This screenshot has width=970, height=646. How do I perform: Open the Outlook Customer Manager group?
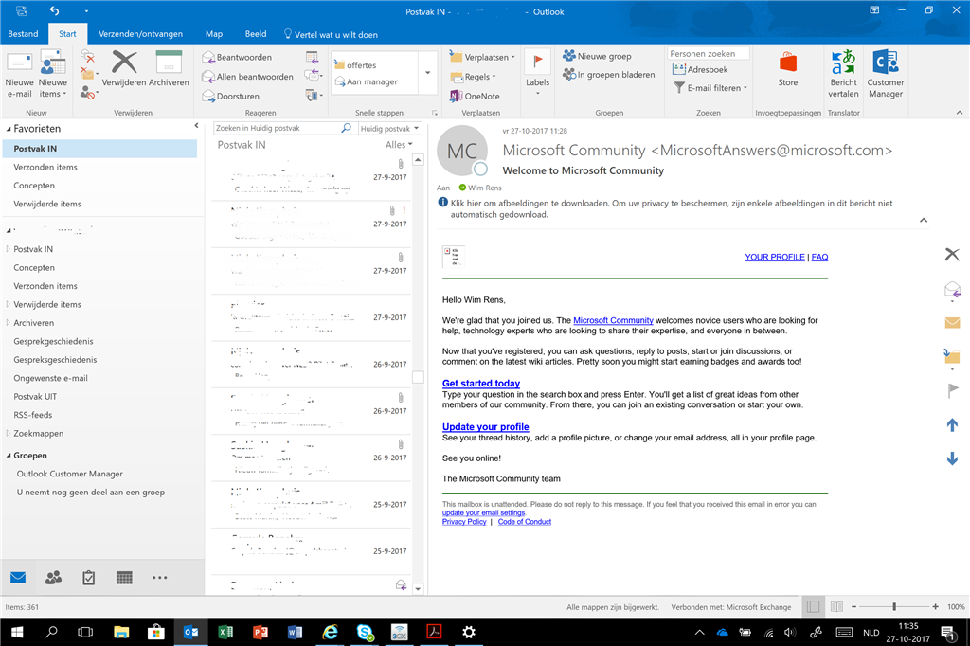pyautogui.click(x=69, y=474)
